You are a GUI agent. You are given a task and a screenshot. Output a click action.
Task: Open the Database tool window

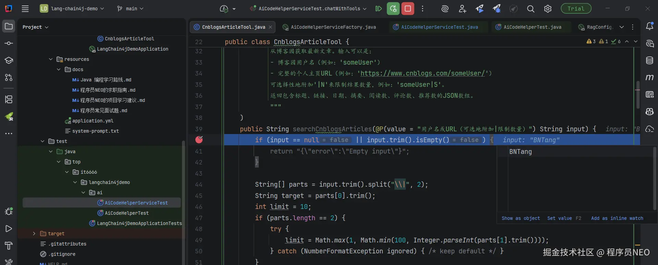point(649,61)
